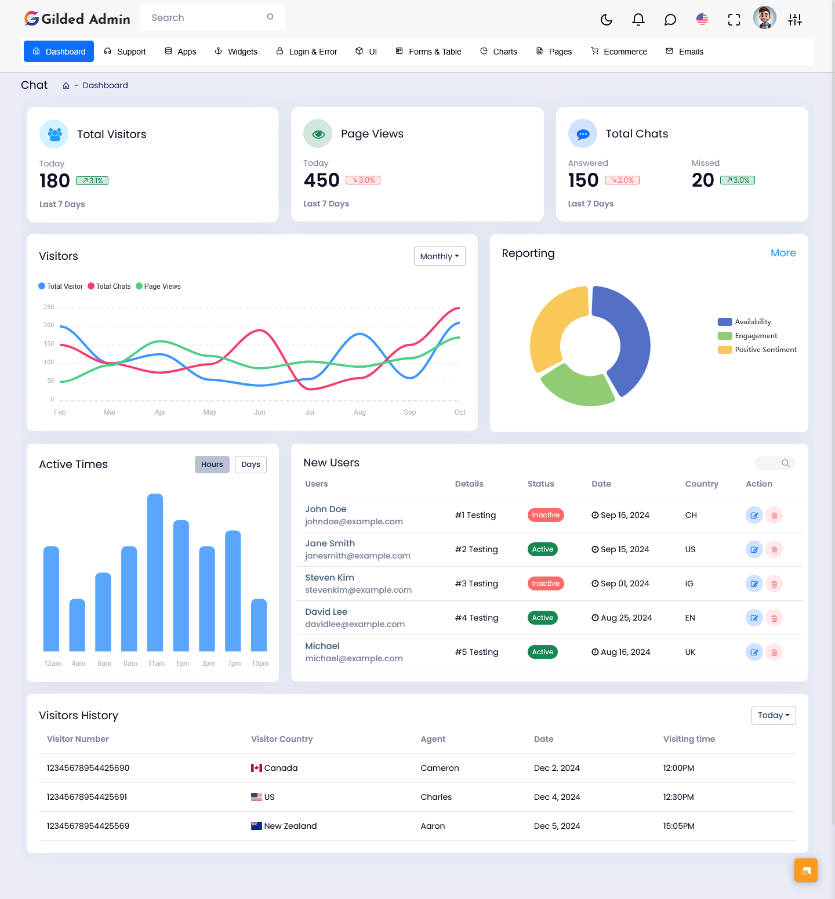Click the edit icon for John Doe
The width and height of the screenshot is (835, 899).
click(754, 515)
